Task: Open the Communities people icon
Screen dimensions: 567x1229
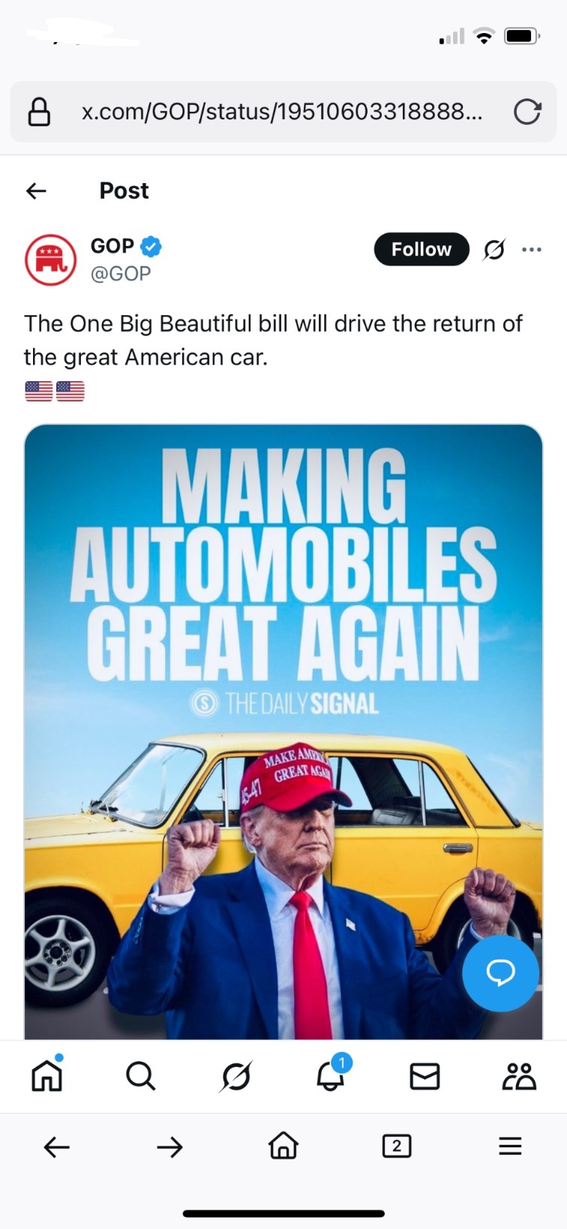Action: click(x=519, y=1076)
